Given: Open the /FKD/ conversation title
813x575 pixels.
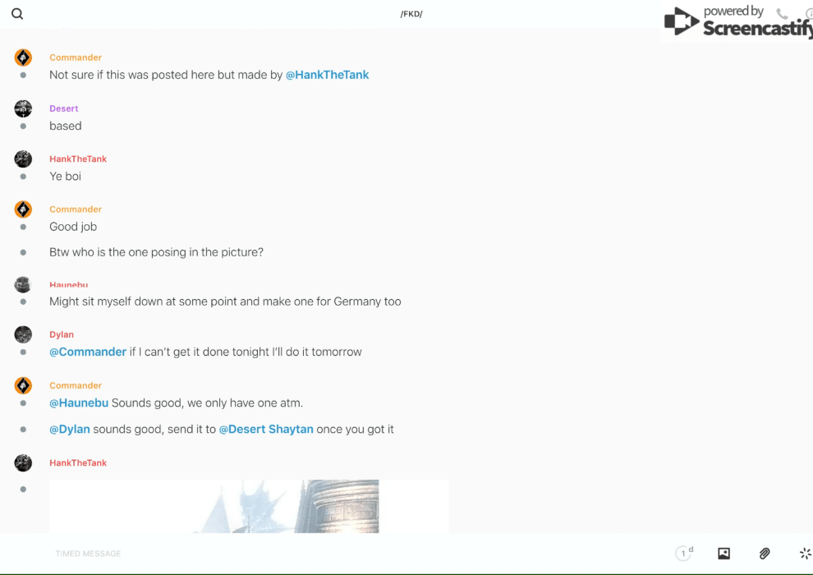Looking at the screenshot, I should pyautogui.click(x=411, y=14).
